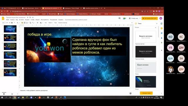
Task: Star the presentation title
Action: tap(28, 17)
